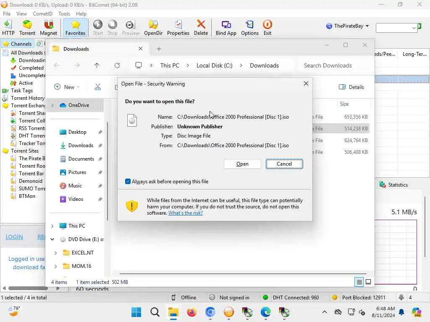The image size is (430, 322).
Task: Click BitComet left panel horizontal scrollbar
Action: [28, 288]
